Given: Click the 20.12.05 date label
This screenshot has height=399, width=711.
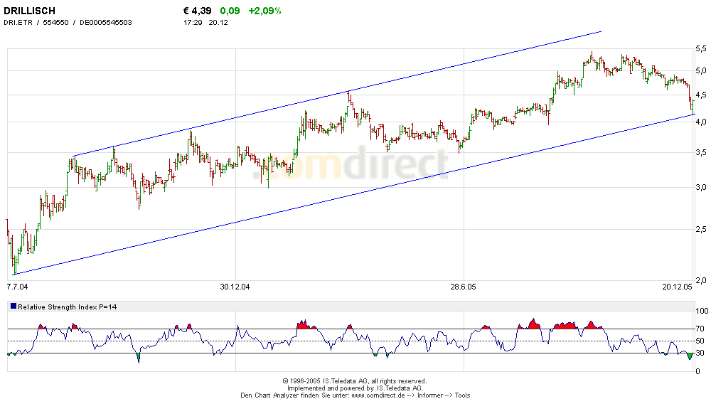Looking at the screenshot, I should click(677, 287).
